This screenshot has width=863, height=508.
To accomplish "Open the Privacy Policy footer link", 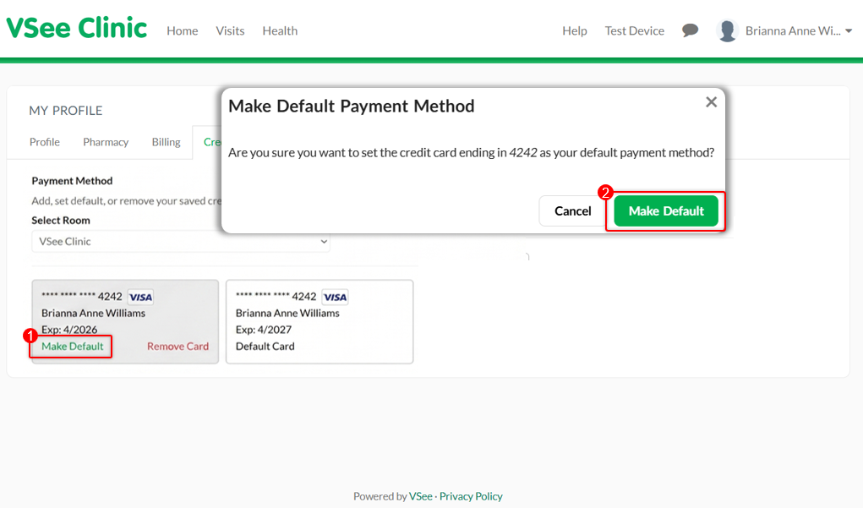I will (x=471, y=496).
